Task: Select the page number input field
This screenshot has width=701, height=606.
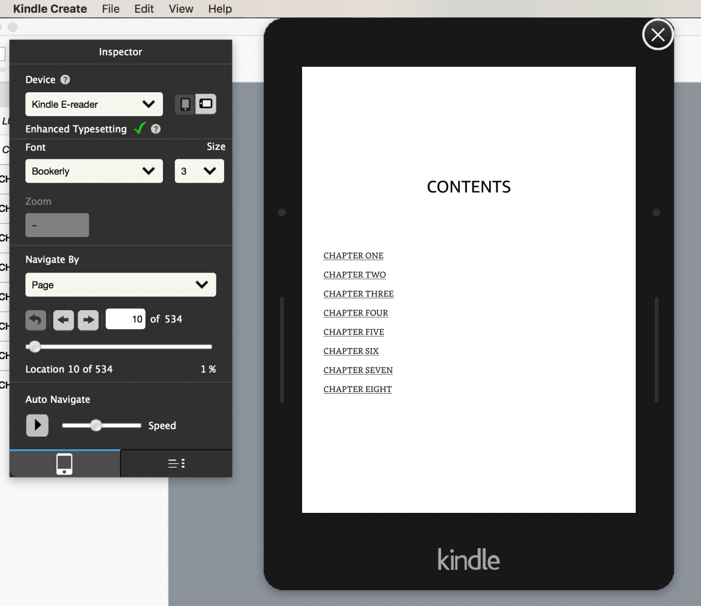Action: click(125, 319)
